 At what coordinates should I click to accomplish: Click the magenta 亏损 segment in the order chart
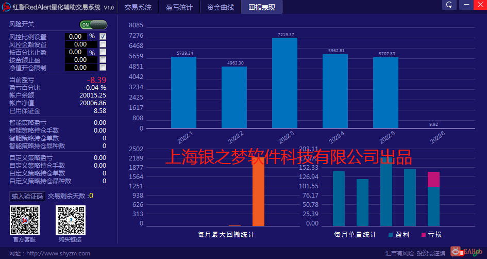pos(433,179)
